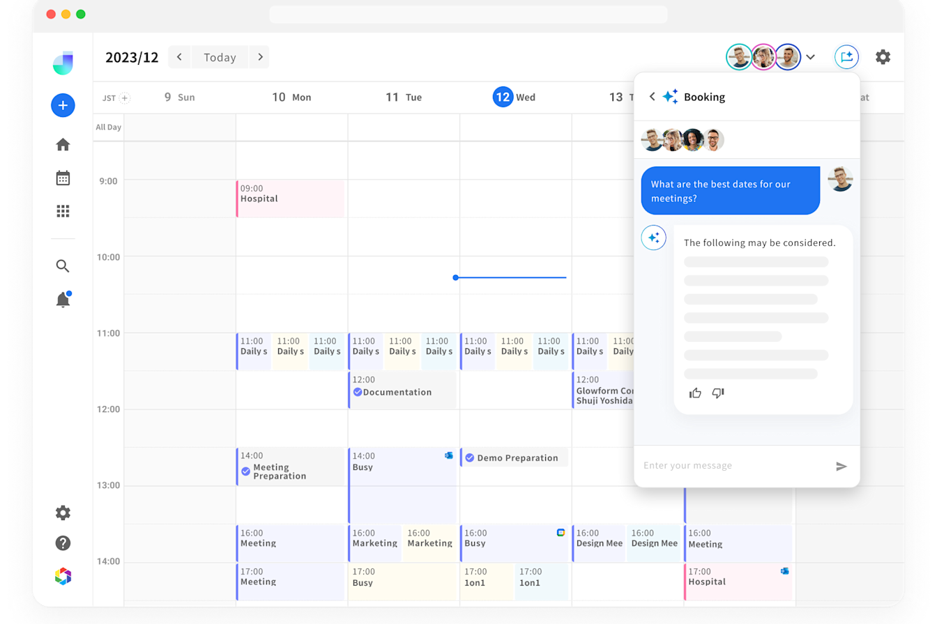Click the blue-ringed third avatar in header
This screenshot has height=624, width=937.
point(788,57)
